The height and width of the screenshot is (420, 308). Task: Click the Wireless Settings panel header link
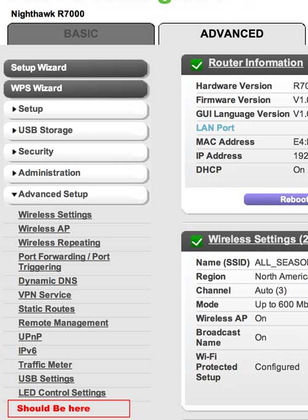pos(258,239)
